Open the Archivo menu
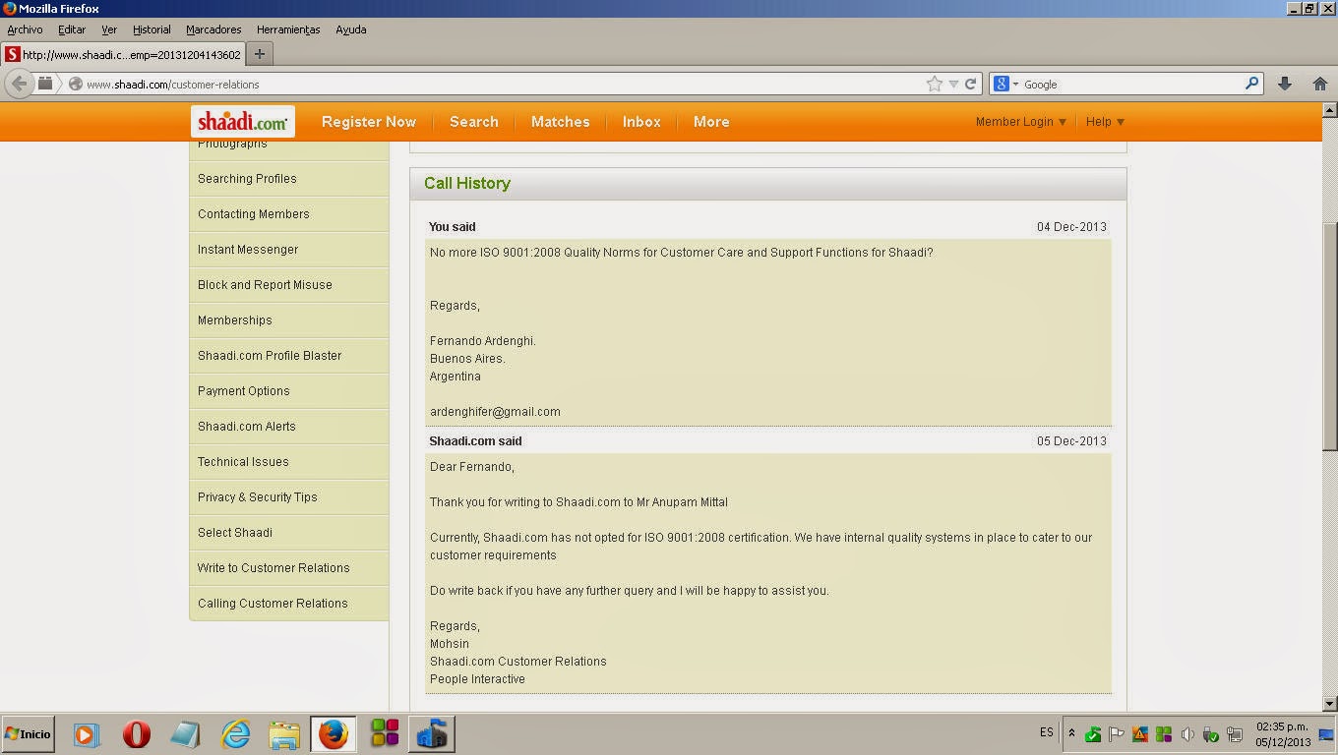1338x755 pixels. (25, 29)
